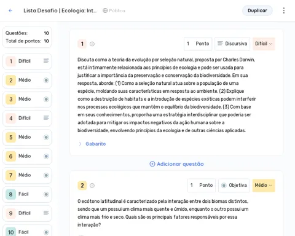Viewport: 295px width, 236px height.
Task: Select question 5 Médio in sidebar
Action: tap(27, 137)
